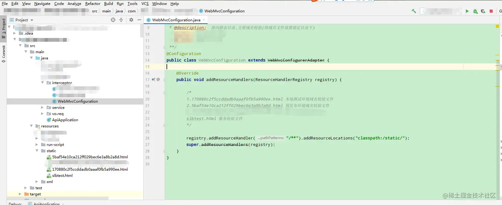Expand the run-script folder arrow
The width and height of the screenshot is (502, 205).
(37, 145)
